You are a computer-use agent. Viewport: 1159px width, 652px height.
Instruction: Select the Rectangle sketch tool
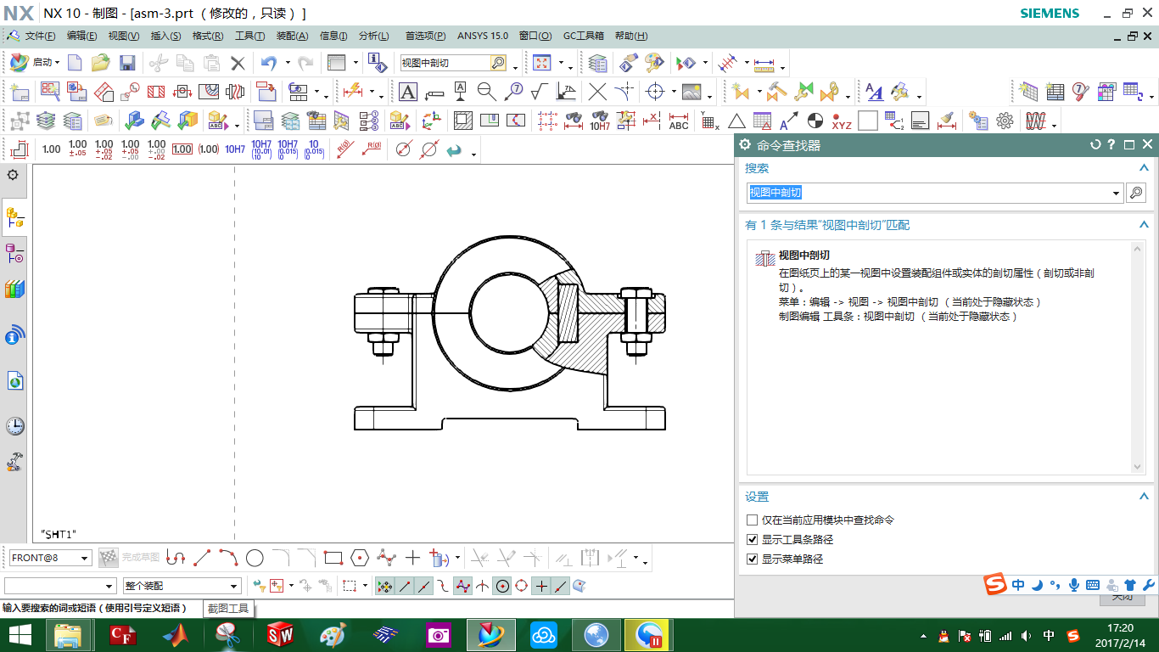pyautogui.click(x=333, y=558)
